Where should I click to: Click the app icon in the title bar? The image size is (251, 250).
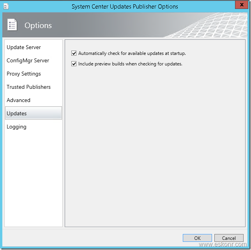[x=6, y=6]
